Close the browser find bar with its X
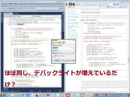This screenshot has width=130, height=97. pos(67,7)
